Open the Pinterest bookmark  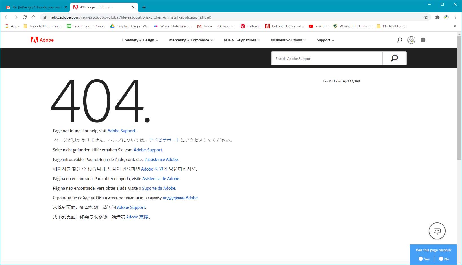click(250, 26)
